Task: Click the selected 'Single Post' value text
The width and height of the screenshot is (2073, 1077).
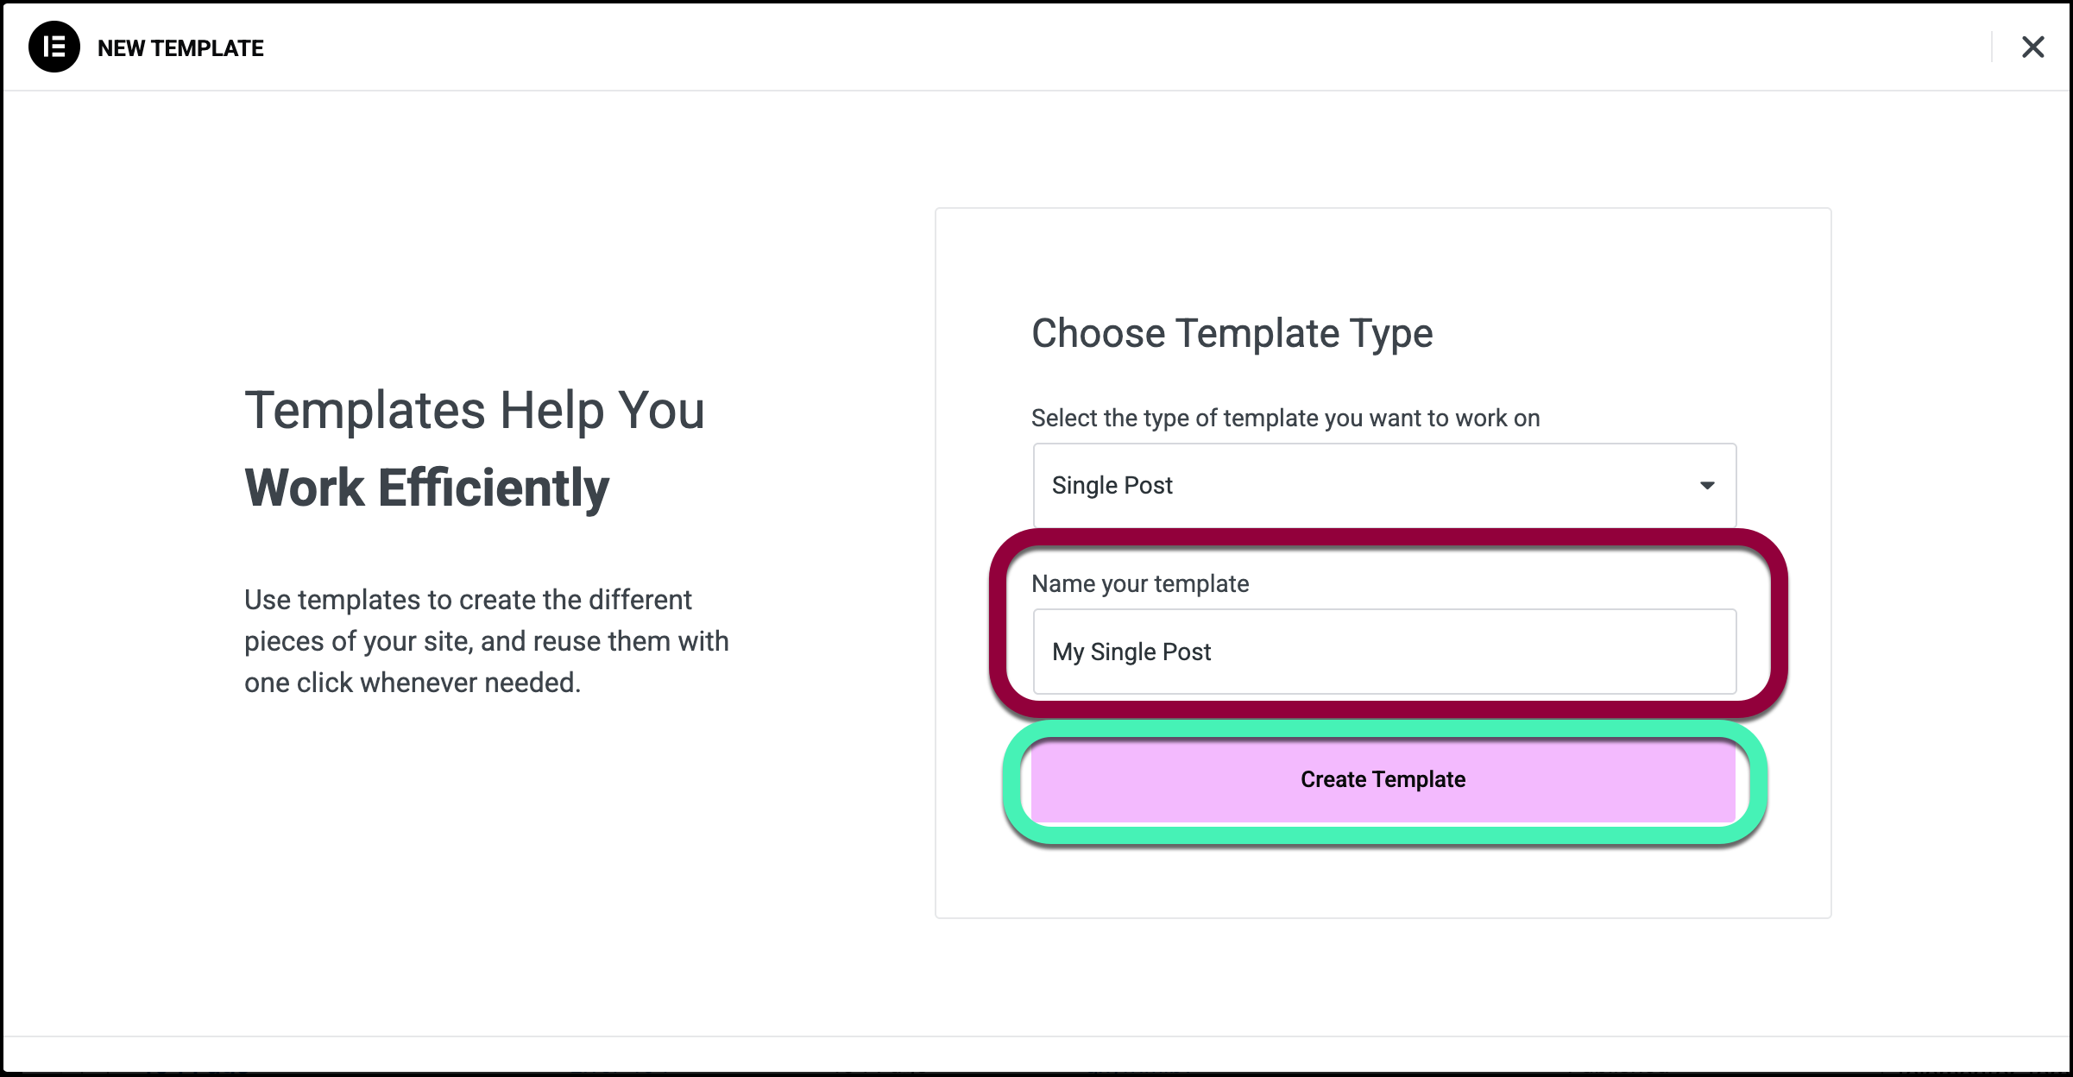Action: point(1112,486)
